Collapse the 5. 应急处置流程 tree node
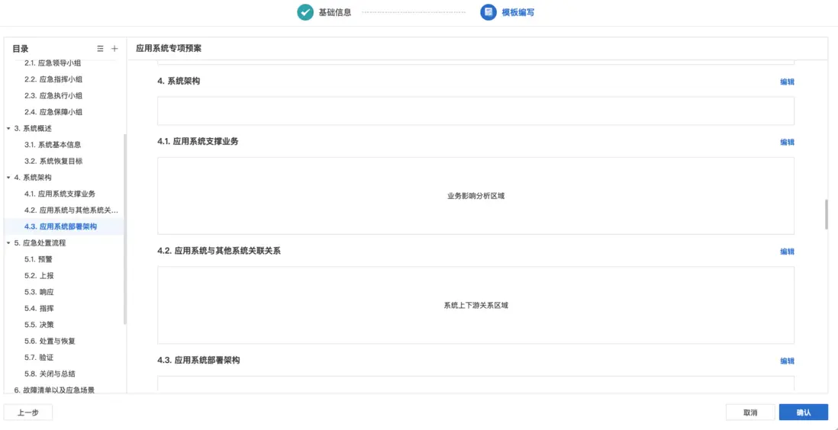This screenshot has width=838, height=430. [8, 243]
